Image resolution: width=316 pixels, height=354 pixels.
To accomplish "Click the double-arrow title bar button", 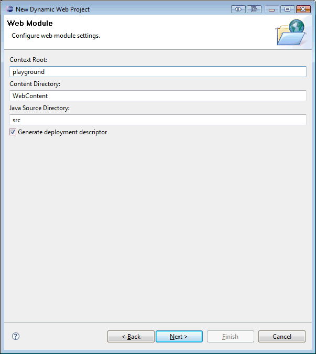I will pyautogui.click(x=238, y=9).
